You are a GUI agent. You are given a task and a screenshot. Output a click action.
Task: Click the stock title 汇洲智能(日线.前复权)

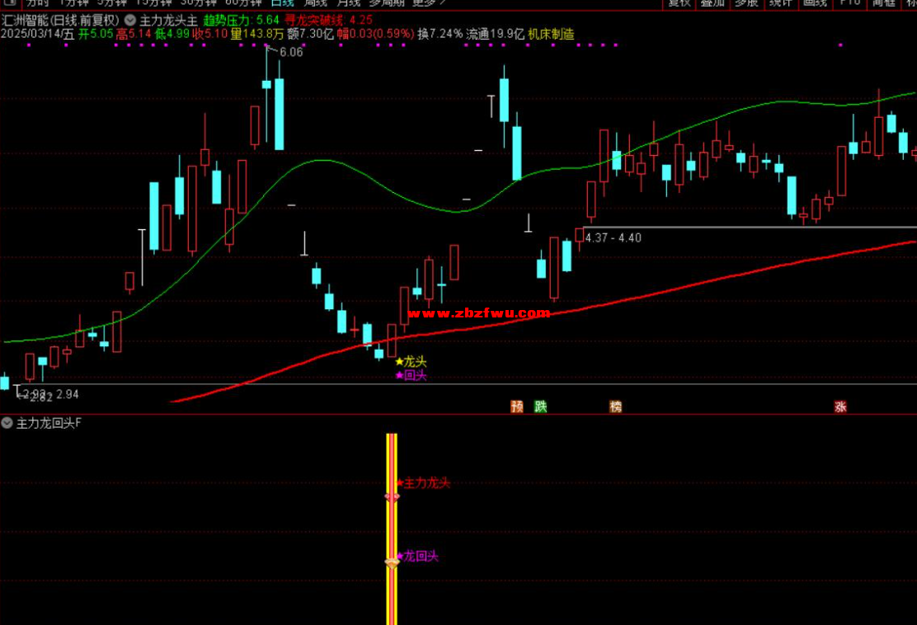(x=60, y=21)
